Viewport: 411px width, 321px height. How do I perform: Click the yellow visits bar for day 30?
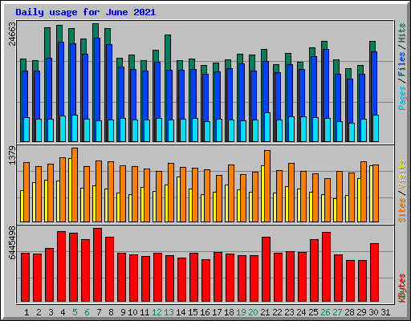coord(371,193)
